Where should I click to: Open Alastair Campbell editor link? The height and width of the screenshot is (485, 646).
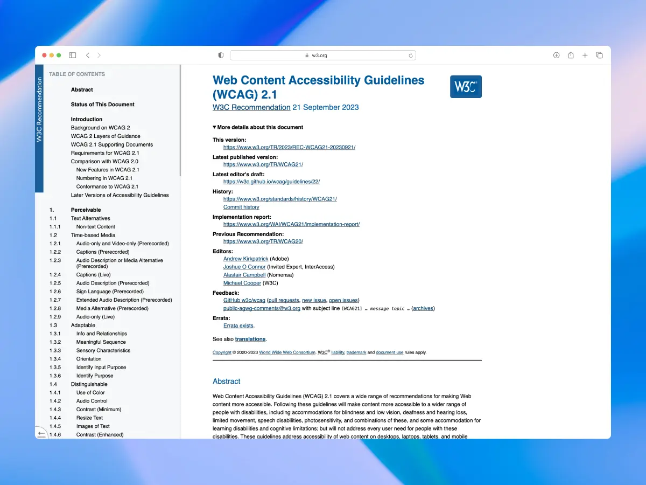pyautogui.click(x=244, y=275)
